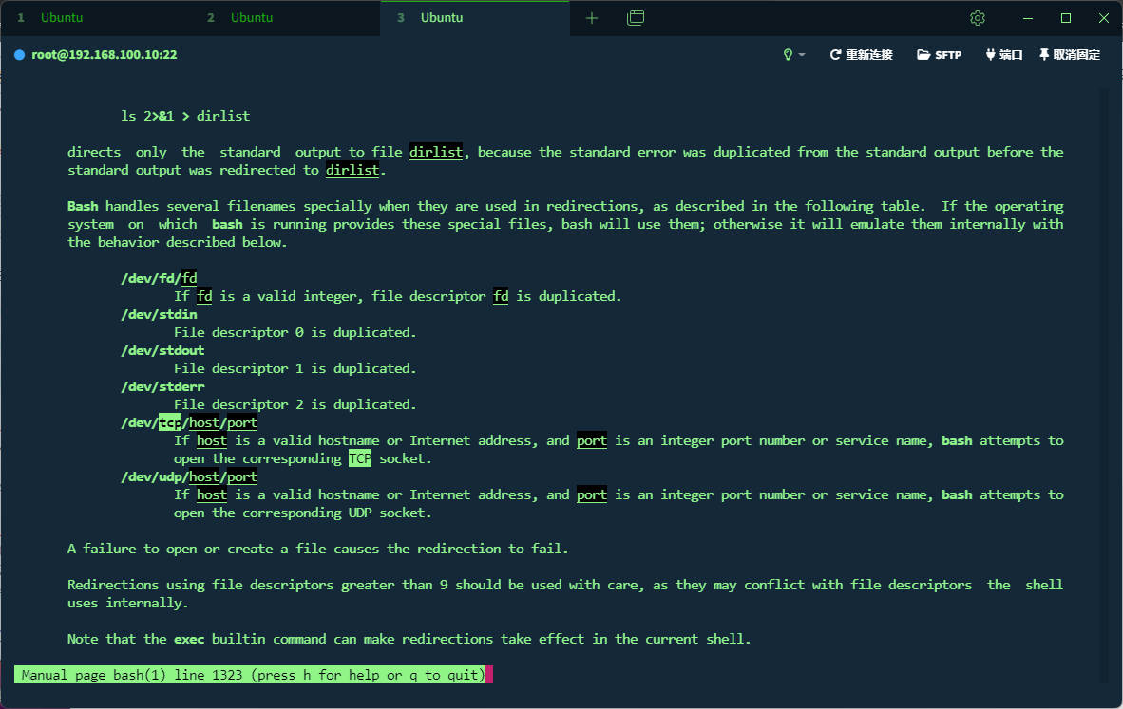Click the terminal's vertical scrollbar

pos(1104,380)
